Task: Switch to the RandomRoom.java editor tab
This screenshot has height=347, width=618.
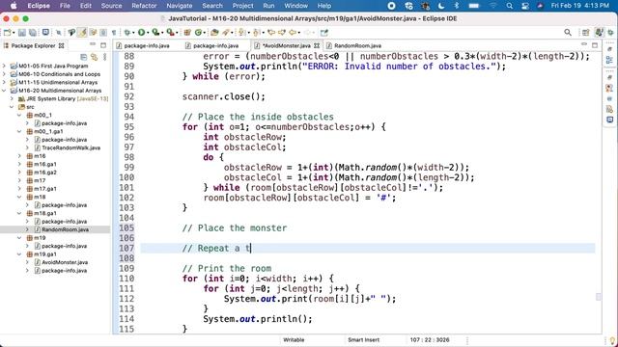Action: pos(353,45)
